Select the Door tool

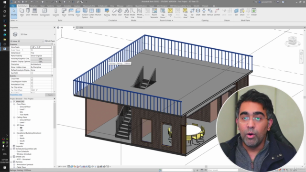pyautogui.click(x=28, y=12)
